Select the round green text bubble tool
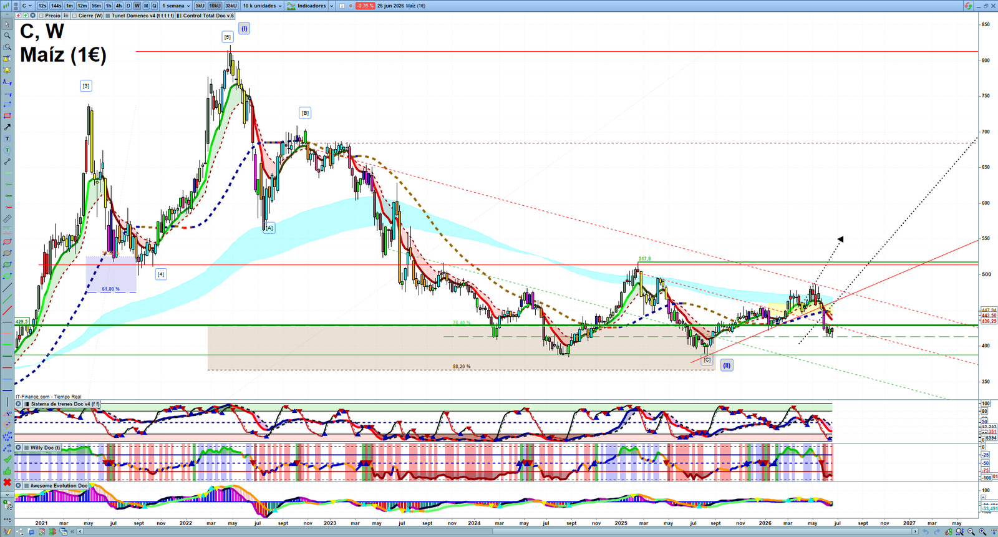Screen dimensions: 998x537 point(7,150)
